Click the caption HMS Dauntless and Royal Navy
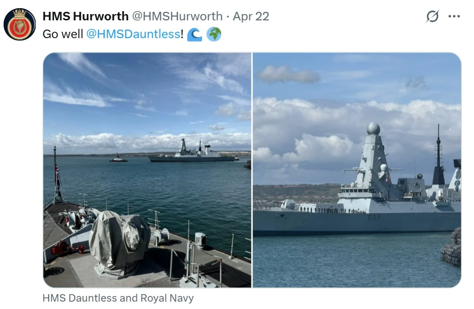 point(118,298)
